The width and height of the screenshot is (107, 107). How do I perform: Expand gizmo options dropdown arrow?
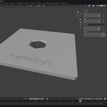pos(91,6)
